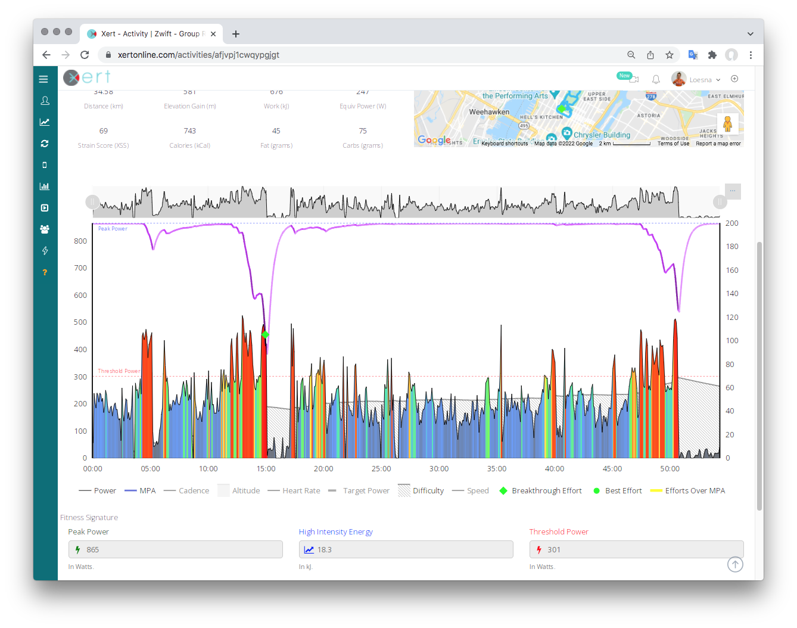Click the zoom magnifier in the address bar
This screenshot has height=628, width=797.
coord(631,55)
